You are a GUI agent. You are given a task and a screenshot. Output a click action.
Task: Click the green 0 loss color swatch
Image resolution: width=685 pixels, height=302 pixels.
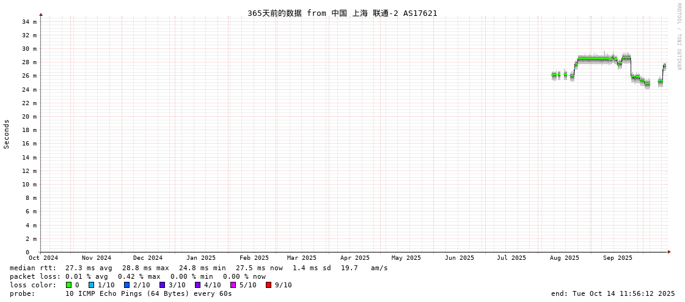69,285
